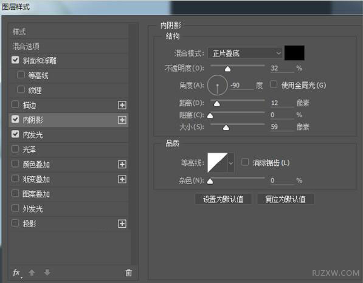This screenshot has height=283, width=363.
Task: Click the 复位为默认值 button
Action: [x=285, y=199]
